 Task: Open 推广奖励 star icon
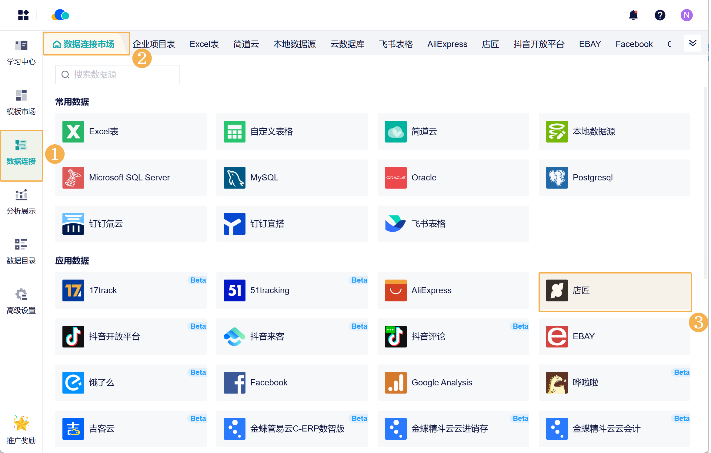[x=21, y=423]
